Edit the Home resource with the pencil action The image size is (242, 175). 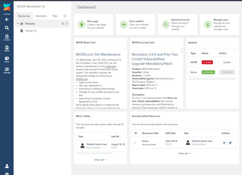pos(230,143)
